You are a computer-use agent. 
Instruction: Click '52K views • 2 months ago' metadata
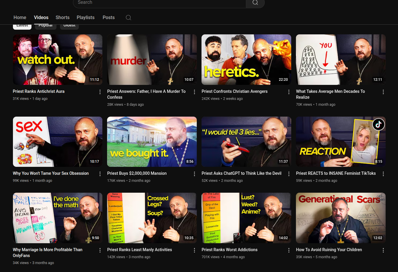pos(222,181)
